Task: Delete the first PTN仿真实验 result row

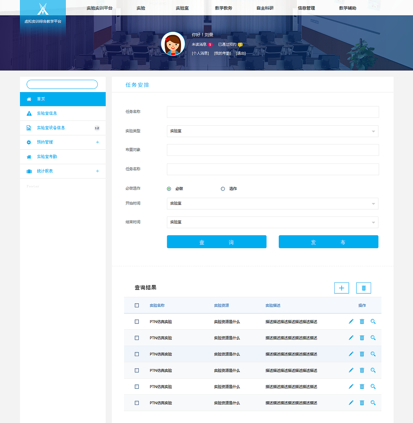Action: [x=362, y=321]
